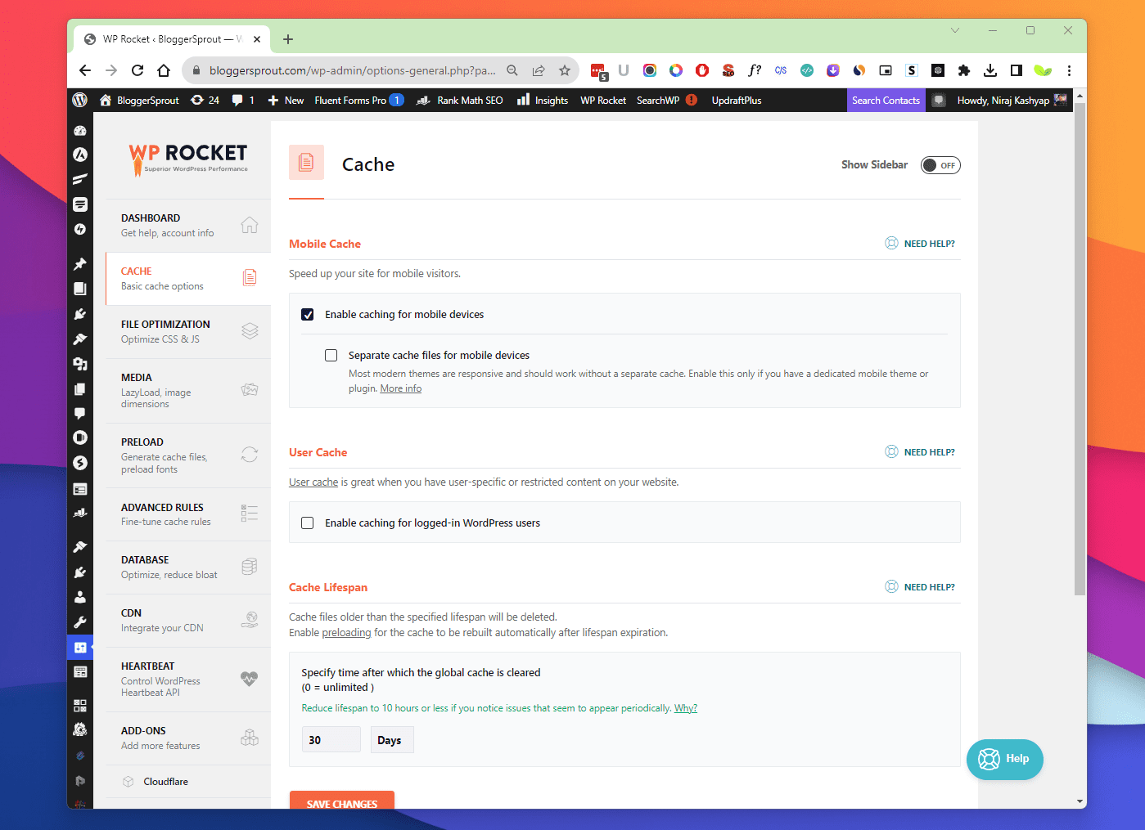Open the Extensions puzzle icon
This screenshot has height=830, width=1145.
click(964, 70)
